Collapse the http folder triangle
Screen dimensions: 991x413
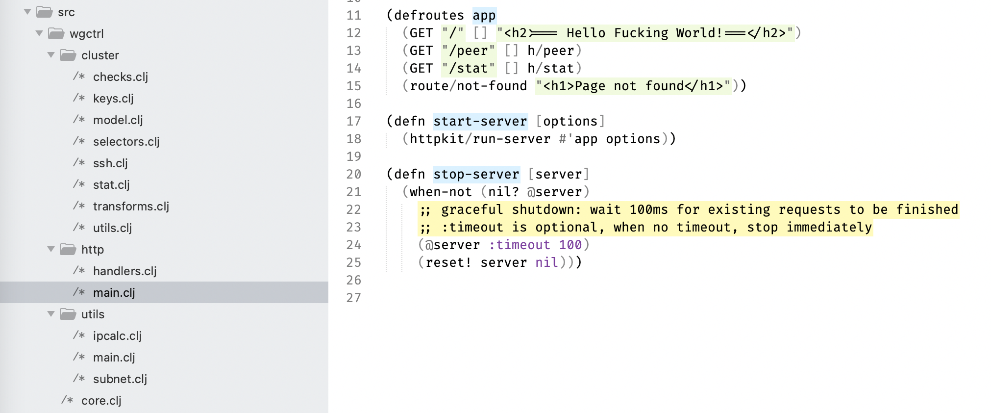(x=51, y=249)
